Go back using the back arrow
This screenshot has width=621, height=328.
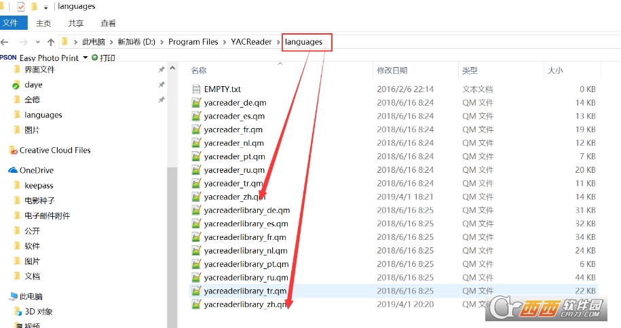click(x=5, y=42)
